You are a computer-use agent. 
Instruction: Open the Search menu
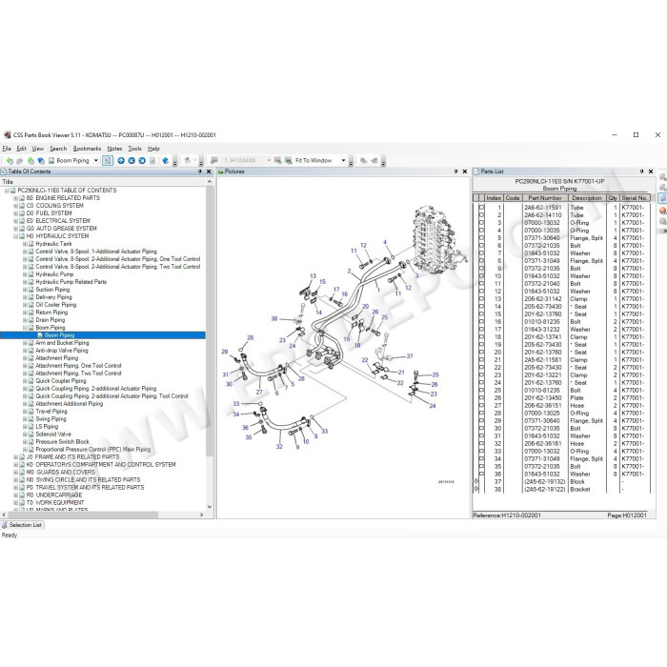point(58,149)
